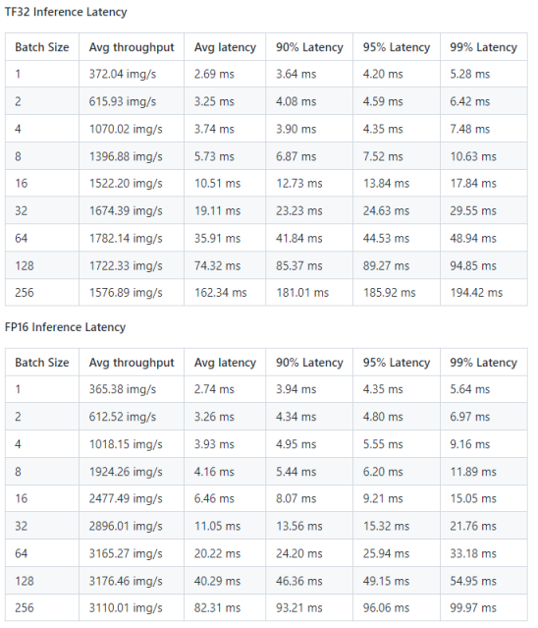Select the 2477.49 img/s cell
This screenshot has width=538, height=628.
[132, 498]
